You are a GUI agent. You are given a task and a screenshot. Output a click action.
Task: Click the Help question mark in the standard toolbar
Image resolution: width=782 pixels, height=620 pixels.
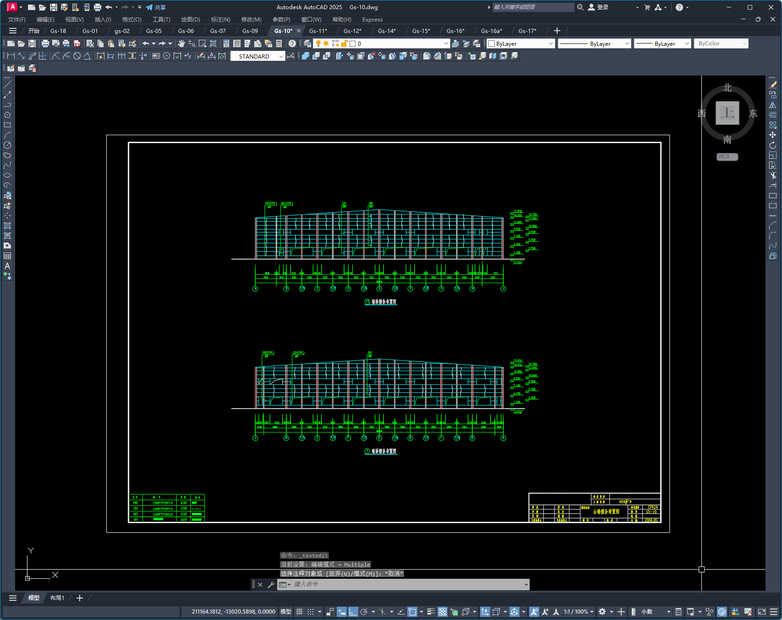(x=292, y=43)
